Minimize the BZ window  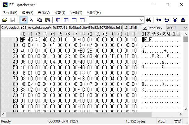(x=153, y=5)
